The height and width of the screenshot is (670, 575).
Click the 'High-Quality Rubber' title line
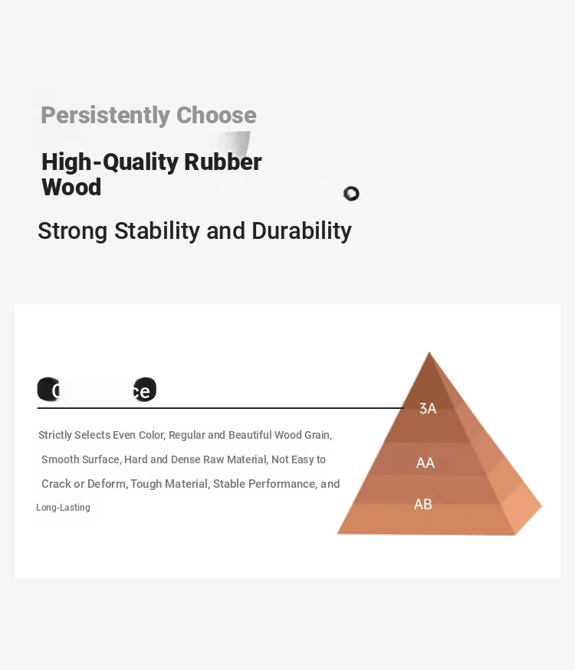point(151,162)
